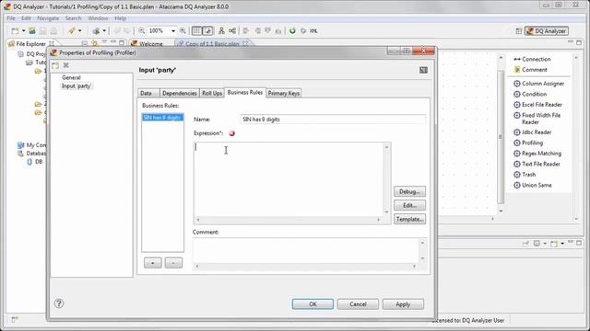Click the Debug... button
This screenshot has height=331, width=590.
click(x=409, y=191)
